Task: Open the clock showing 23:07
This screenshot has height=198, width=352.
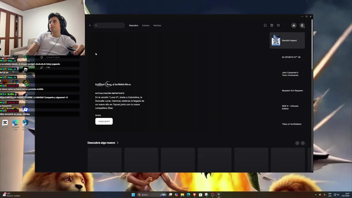Action: [x=345, y=195]
